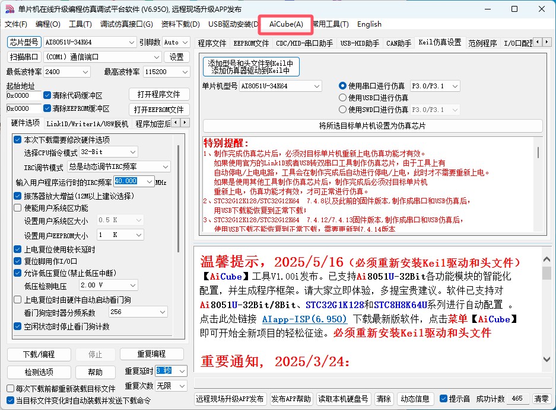Toggle 清除代码缓冲区 checkbox
556x410 pixels.
tap(47, 95)
